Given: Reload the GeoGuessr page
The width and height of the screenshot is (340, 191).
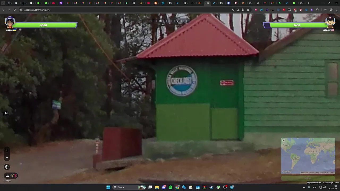Looking at the screenshot, I should tap(14, 10).
